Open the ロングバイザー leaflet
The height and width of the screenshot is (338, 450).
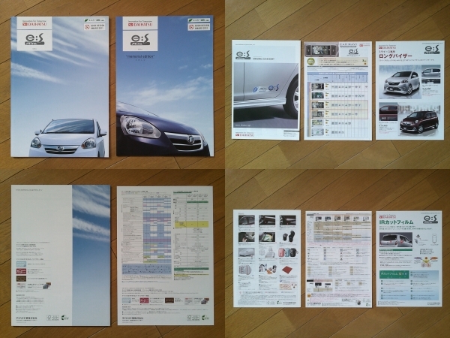click(x=409, y=90)
